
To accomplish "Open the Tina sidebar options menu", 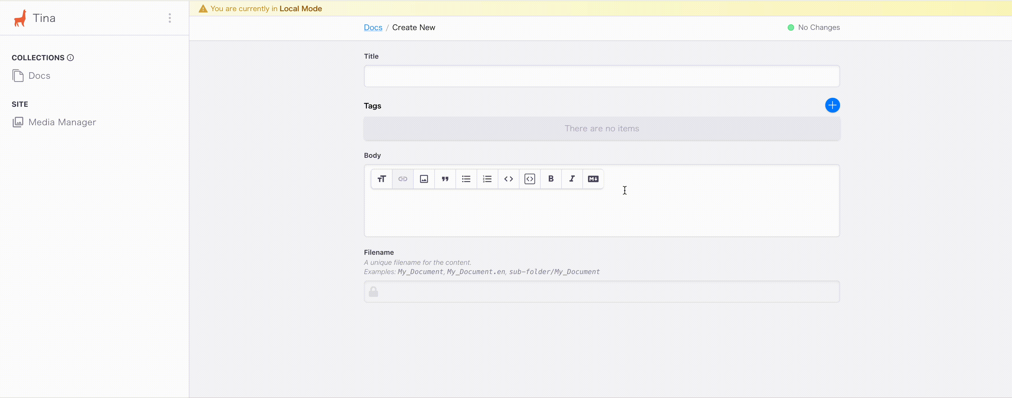I will tap(170, 18).
